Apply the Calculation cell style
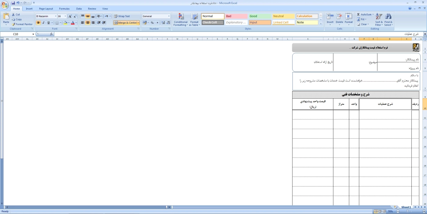Viewport: 427px width, 214px height. [307, 16]
